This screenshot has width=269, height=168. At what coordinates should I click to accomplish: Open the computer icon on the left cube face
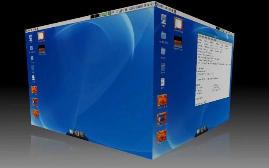(31, 38)
